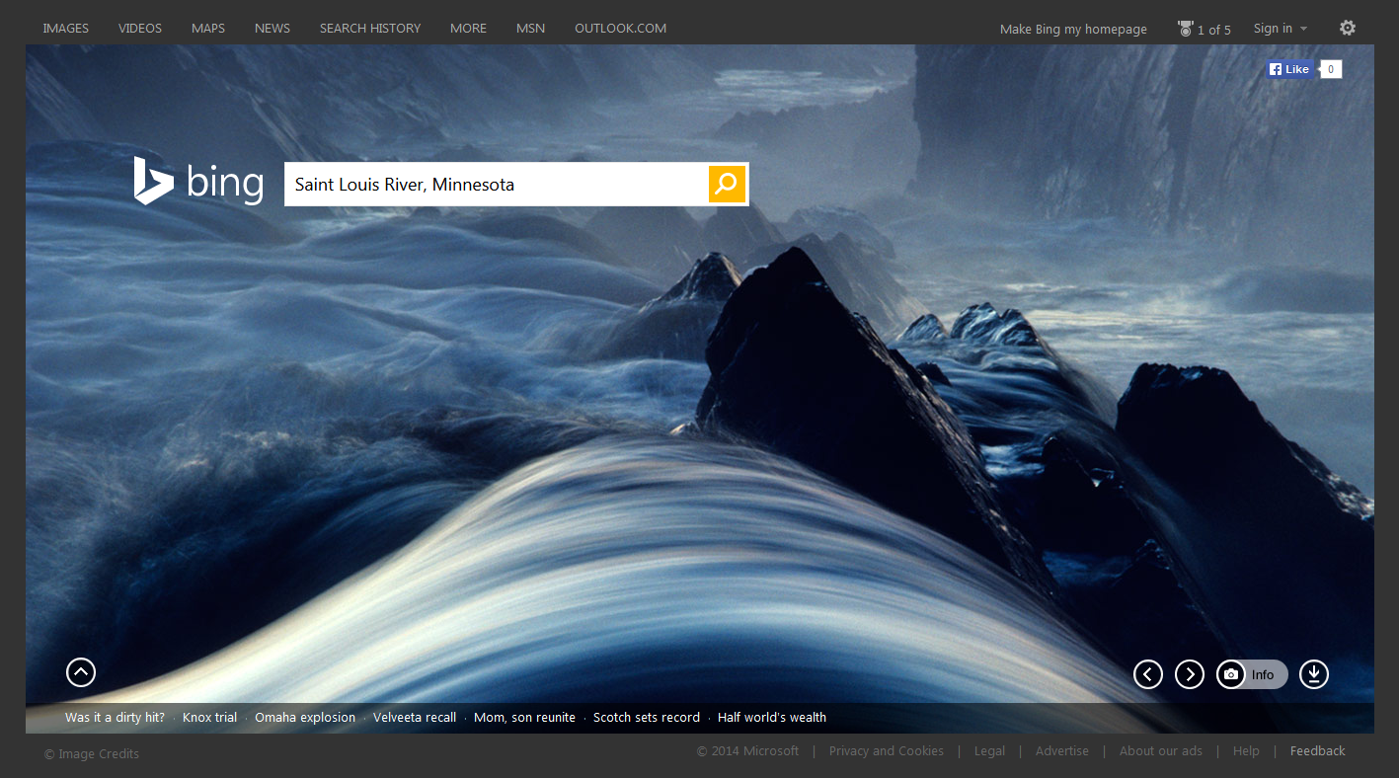Go to MSN
This screenshot has width=1399, height=778.
[x=530, y=29]
